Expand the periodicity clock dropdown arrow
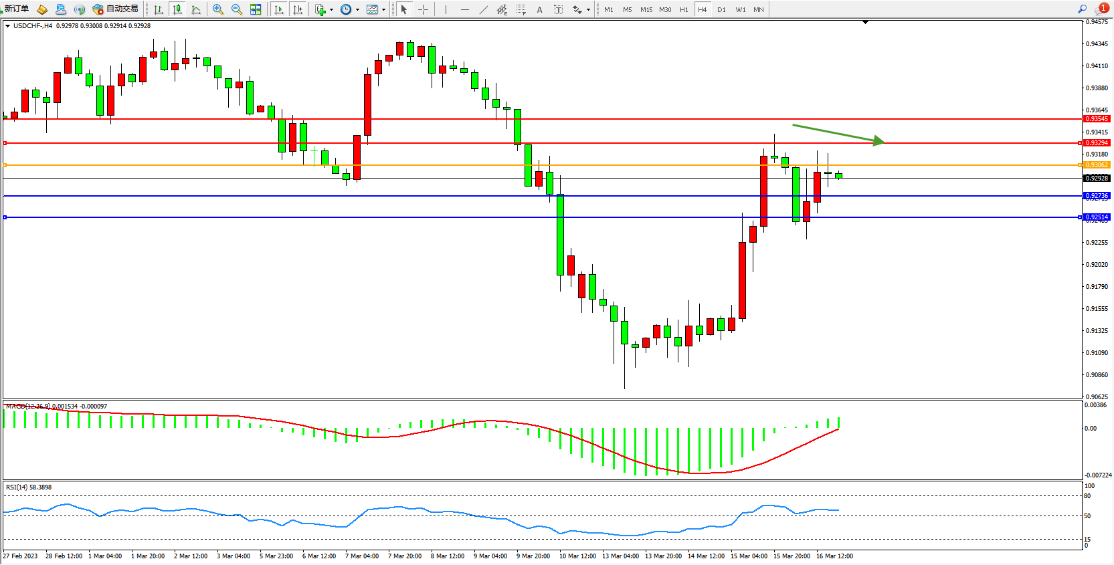The height and width of the screenshot is (565, 1114). (357, 9)
